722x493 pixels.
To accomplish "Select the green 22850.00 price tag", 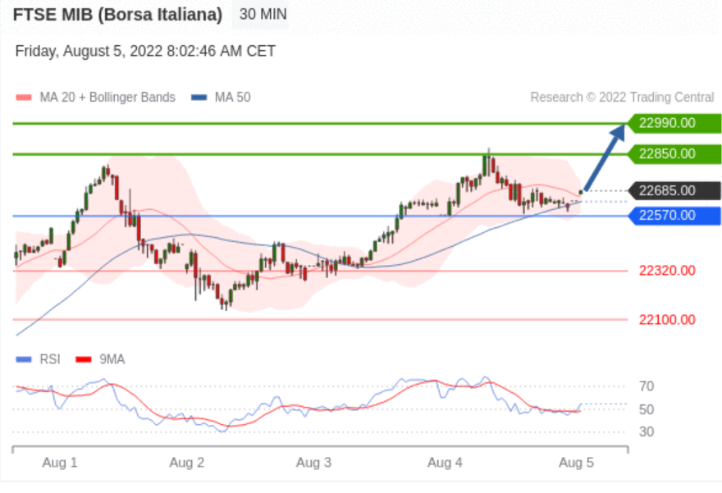I will pos(674,153).
